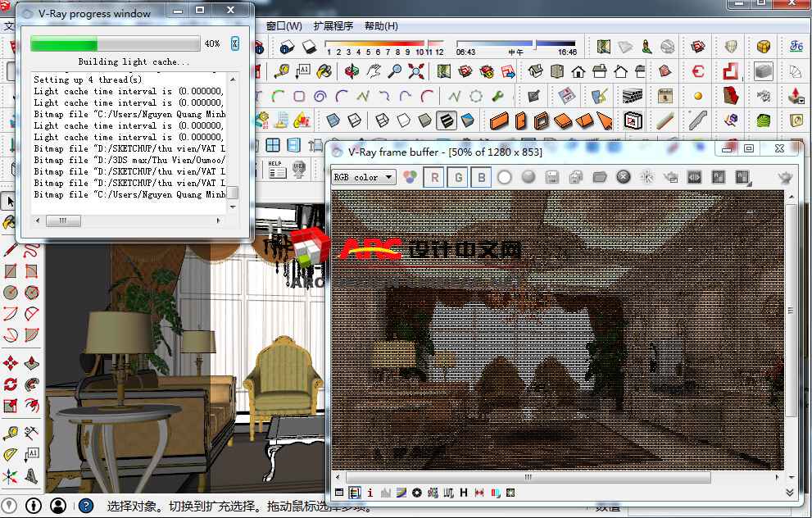Toggle Back Edges style
Viewport: 812px width, 518px height.
[354, 120]
